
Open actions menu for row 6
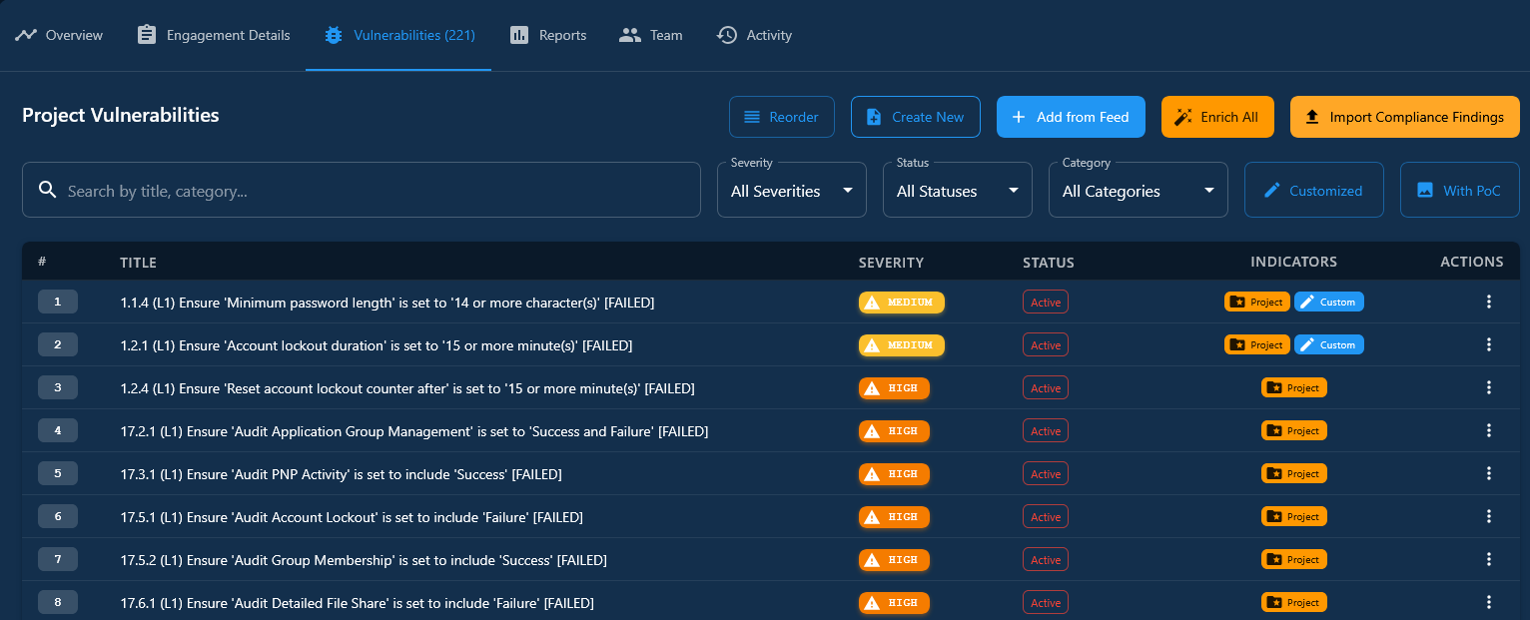[x=1489, y=516]
